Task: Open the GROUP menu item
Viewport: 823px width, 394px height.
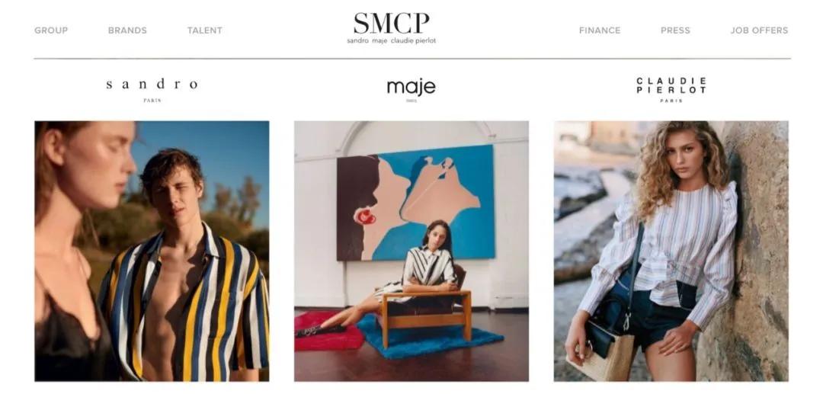Action: [x=51, y=30]
